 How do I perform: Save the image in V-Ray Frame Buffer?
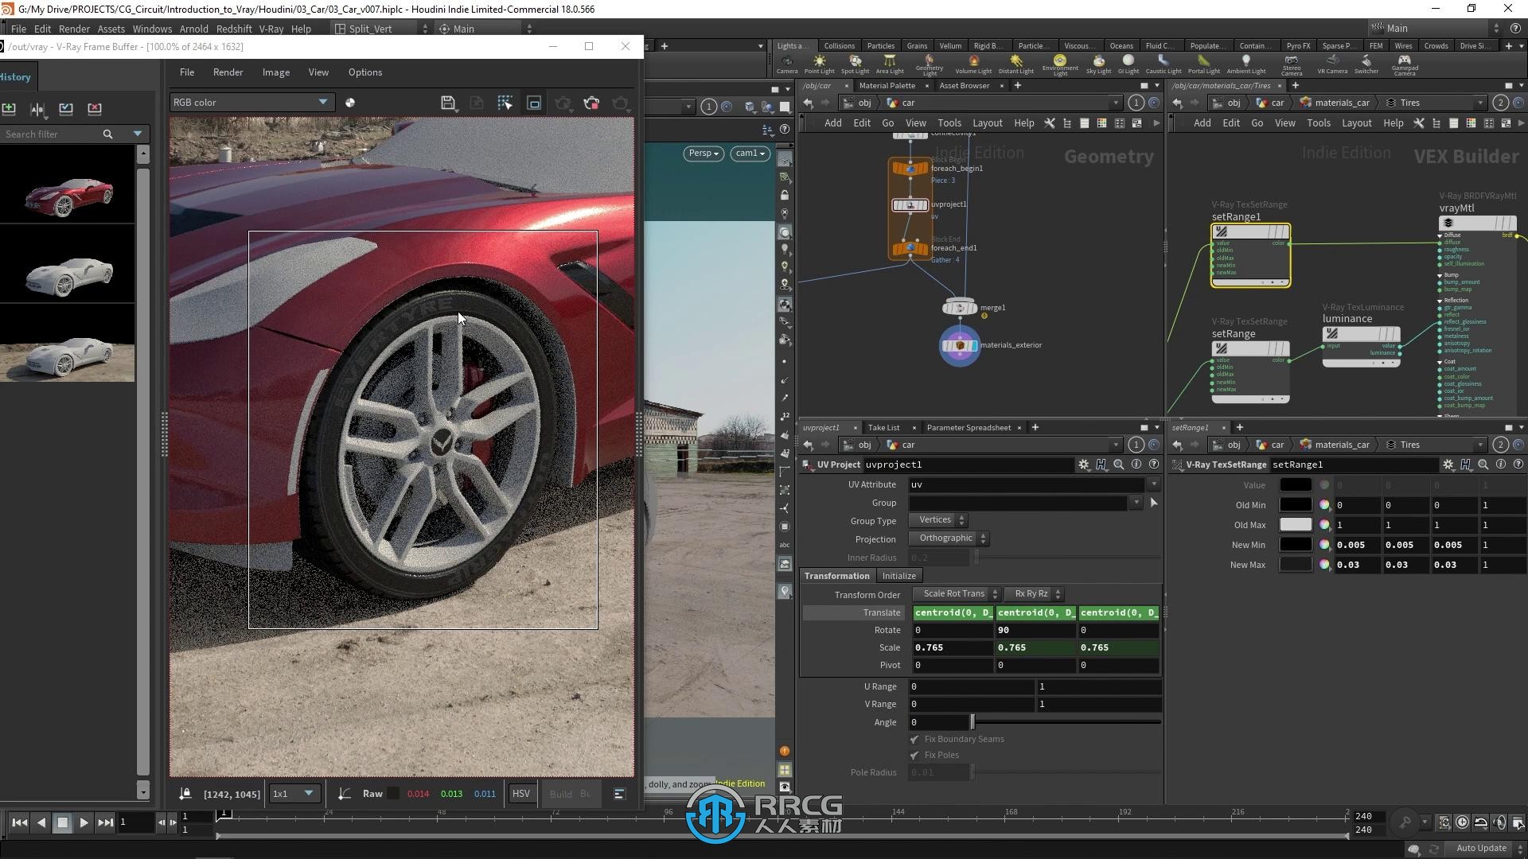click(x=448, y=103)
